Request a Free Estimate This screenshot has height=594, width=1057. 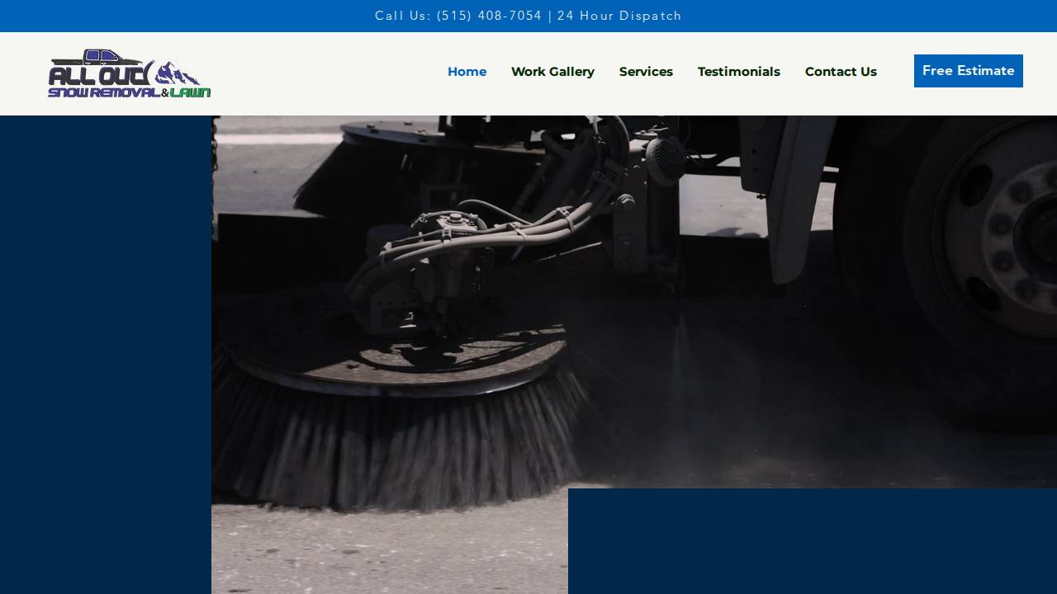[x=968, y=71]
